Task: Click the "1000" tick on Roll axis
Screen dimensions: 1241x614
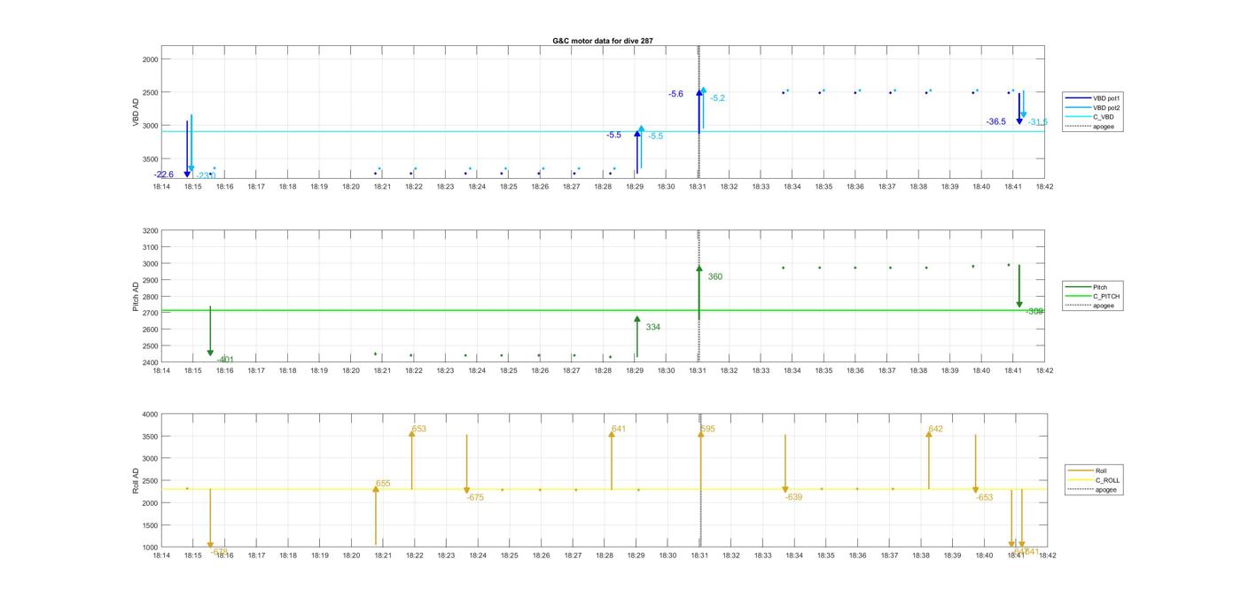Action: tap(150, 548)
